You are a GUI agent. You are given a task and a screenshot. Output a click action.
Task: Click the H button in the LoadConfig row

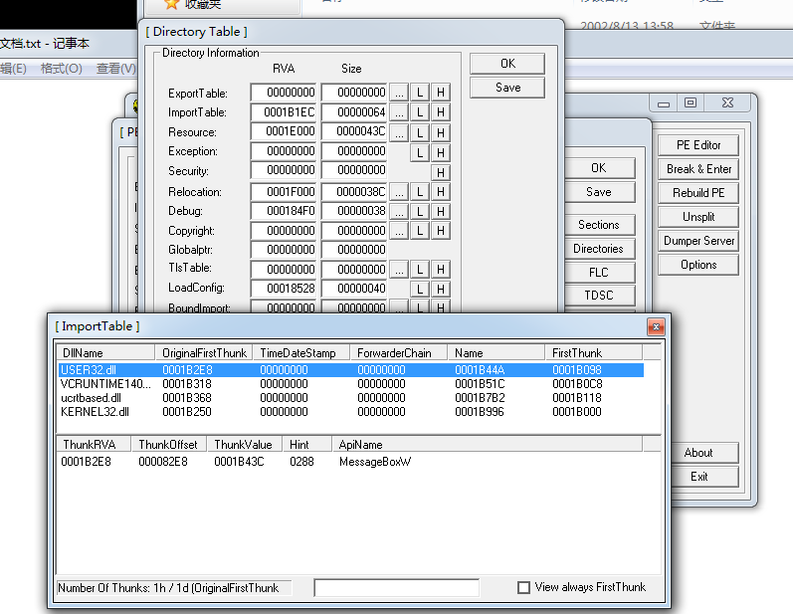point(441,289)
